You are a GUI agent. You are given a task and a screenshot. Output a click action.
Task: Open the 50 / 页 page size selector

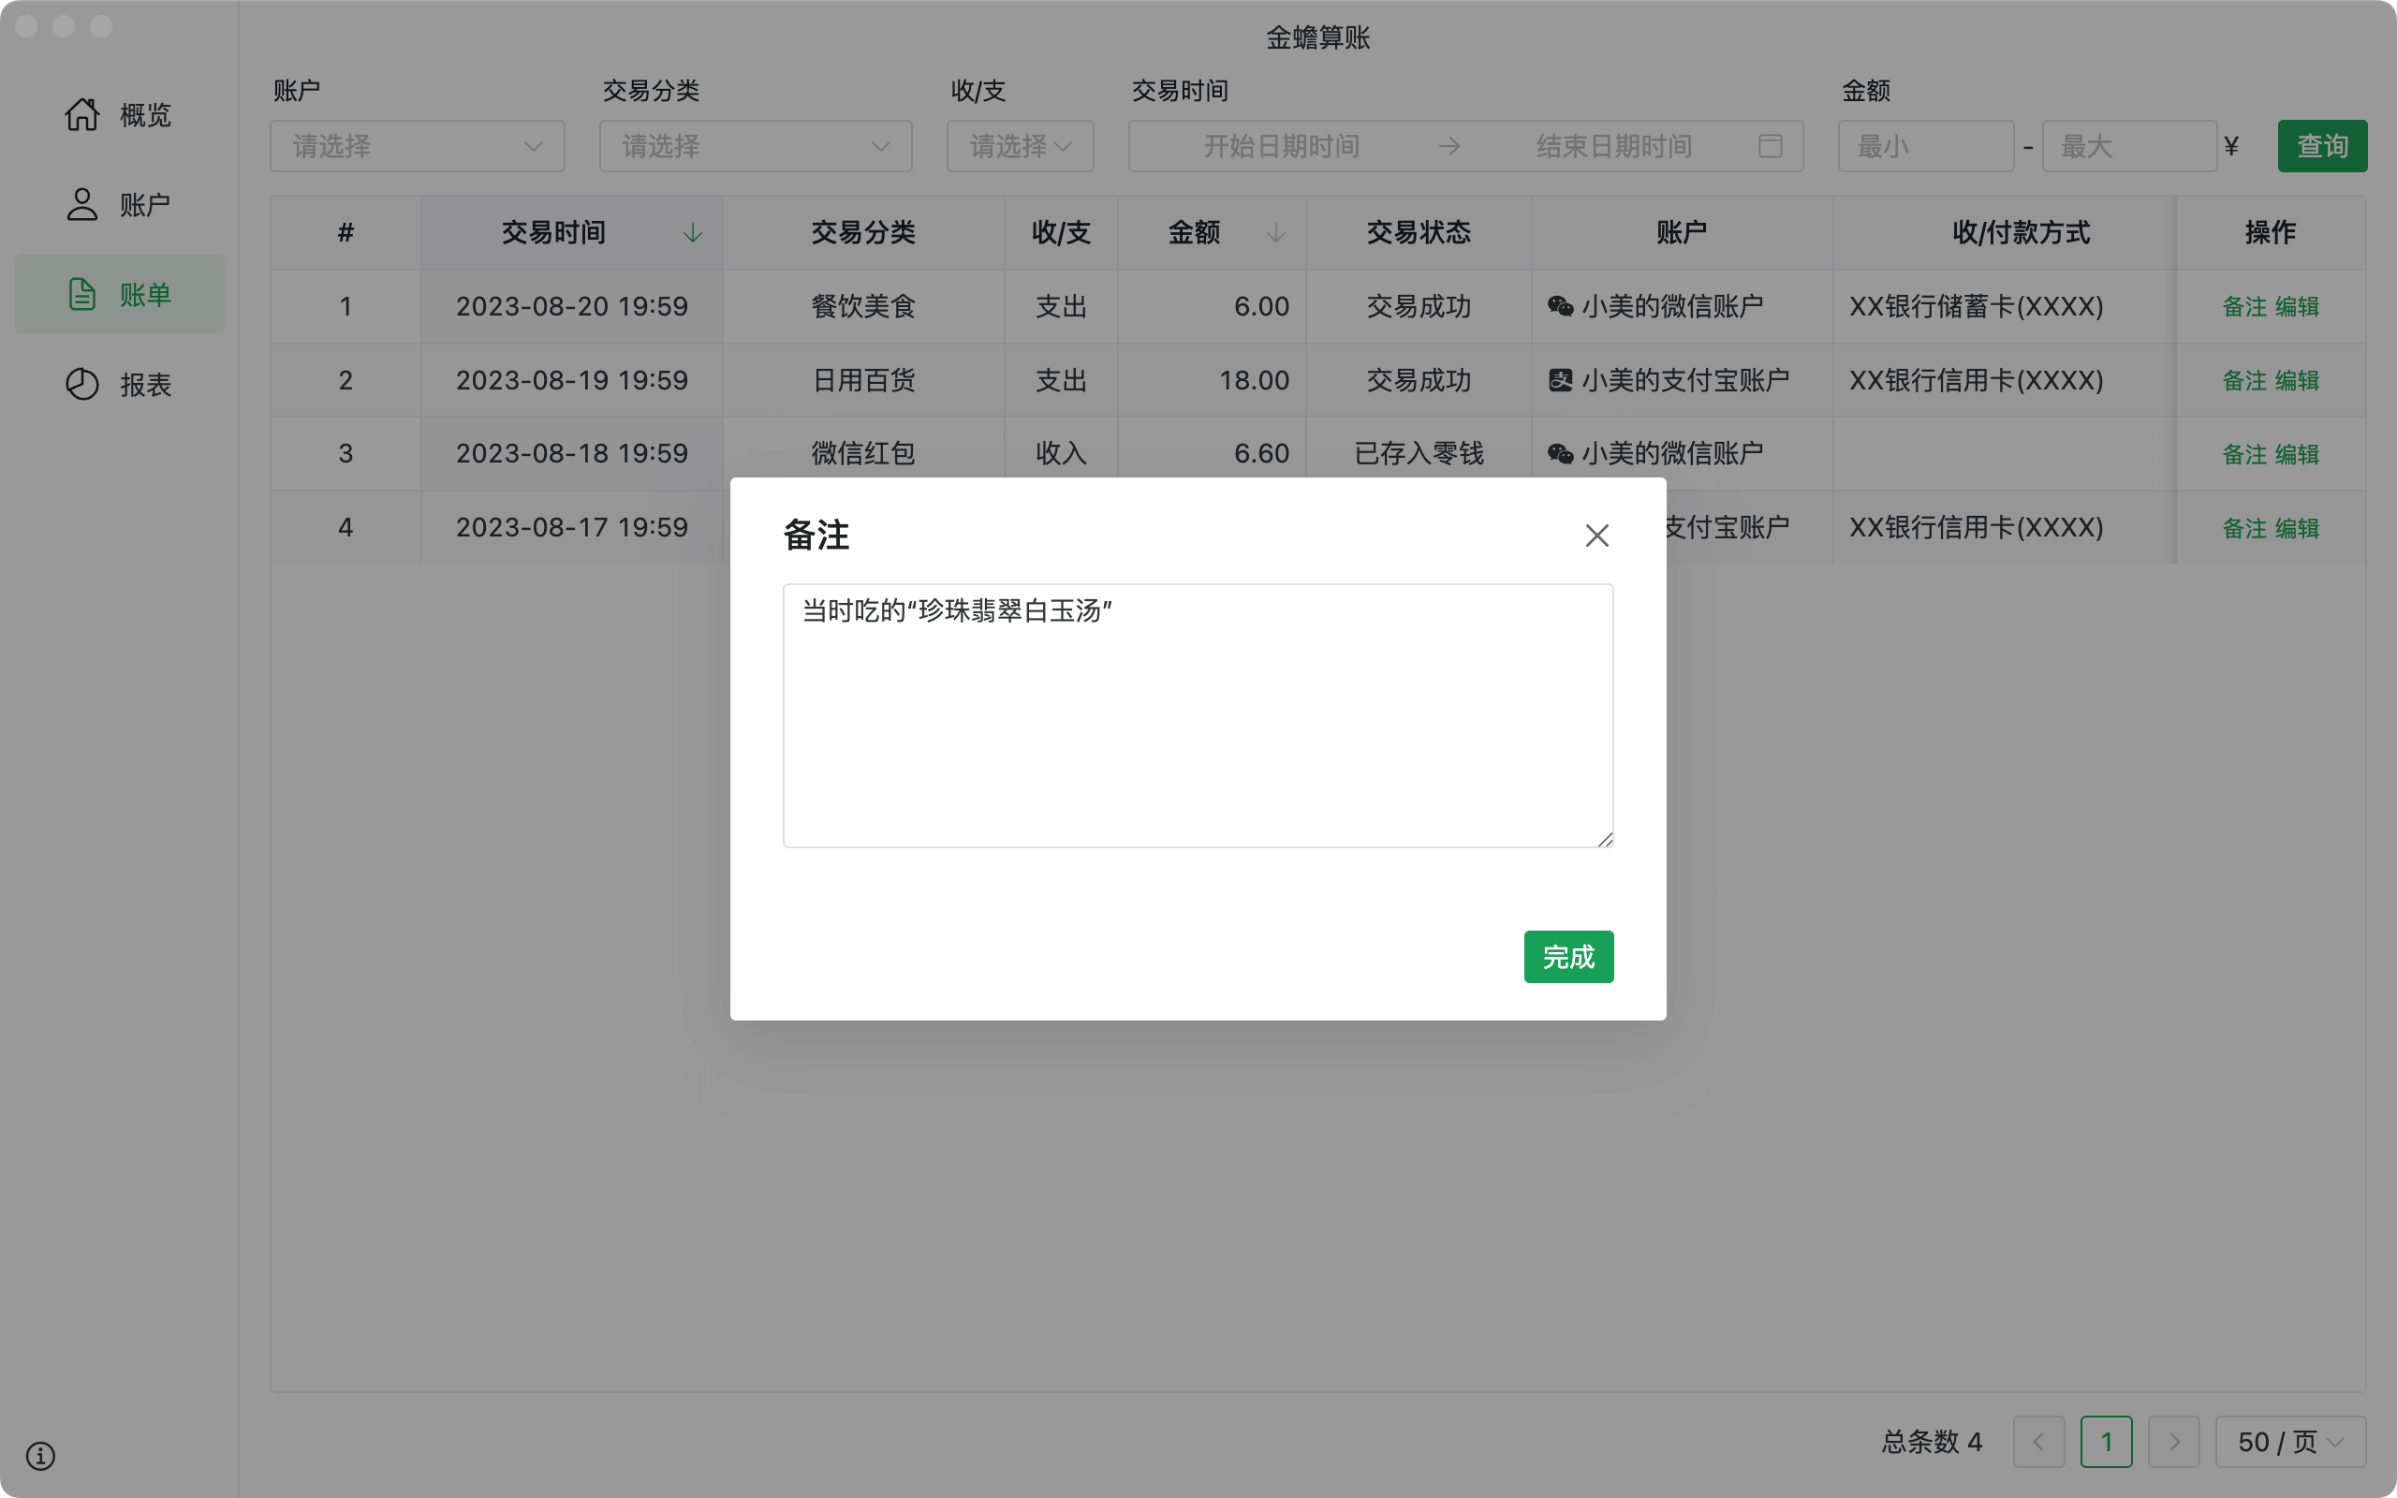click(2289, 1442)
